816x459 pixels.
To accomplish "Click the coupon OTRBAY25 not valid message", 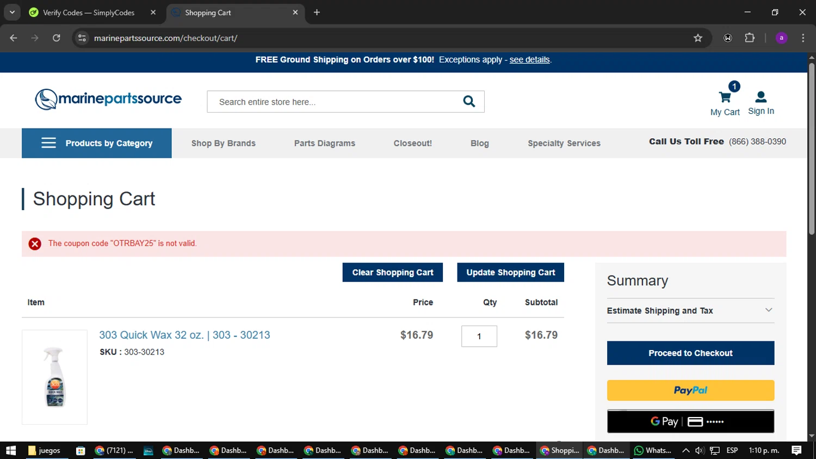I will click(122, 243).
